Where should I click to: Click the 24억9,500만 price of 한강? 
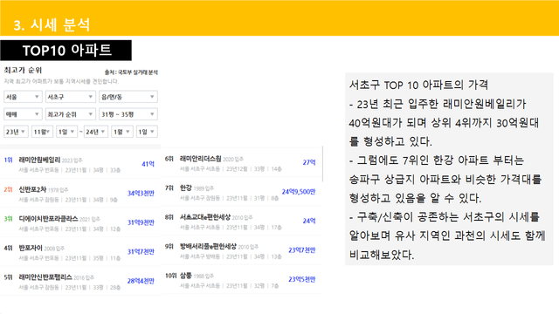299,192
